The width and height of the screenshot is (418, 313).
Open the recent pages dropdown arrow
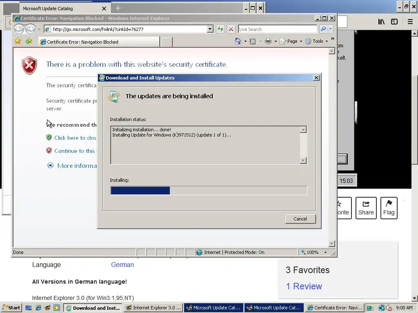[x=39, y=29]
